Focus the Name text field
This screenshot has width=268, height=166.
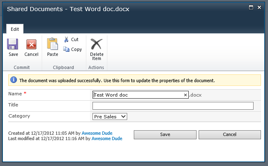point(138,95)
